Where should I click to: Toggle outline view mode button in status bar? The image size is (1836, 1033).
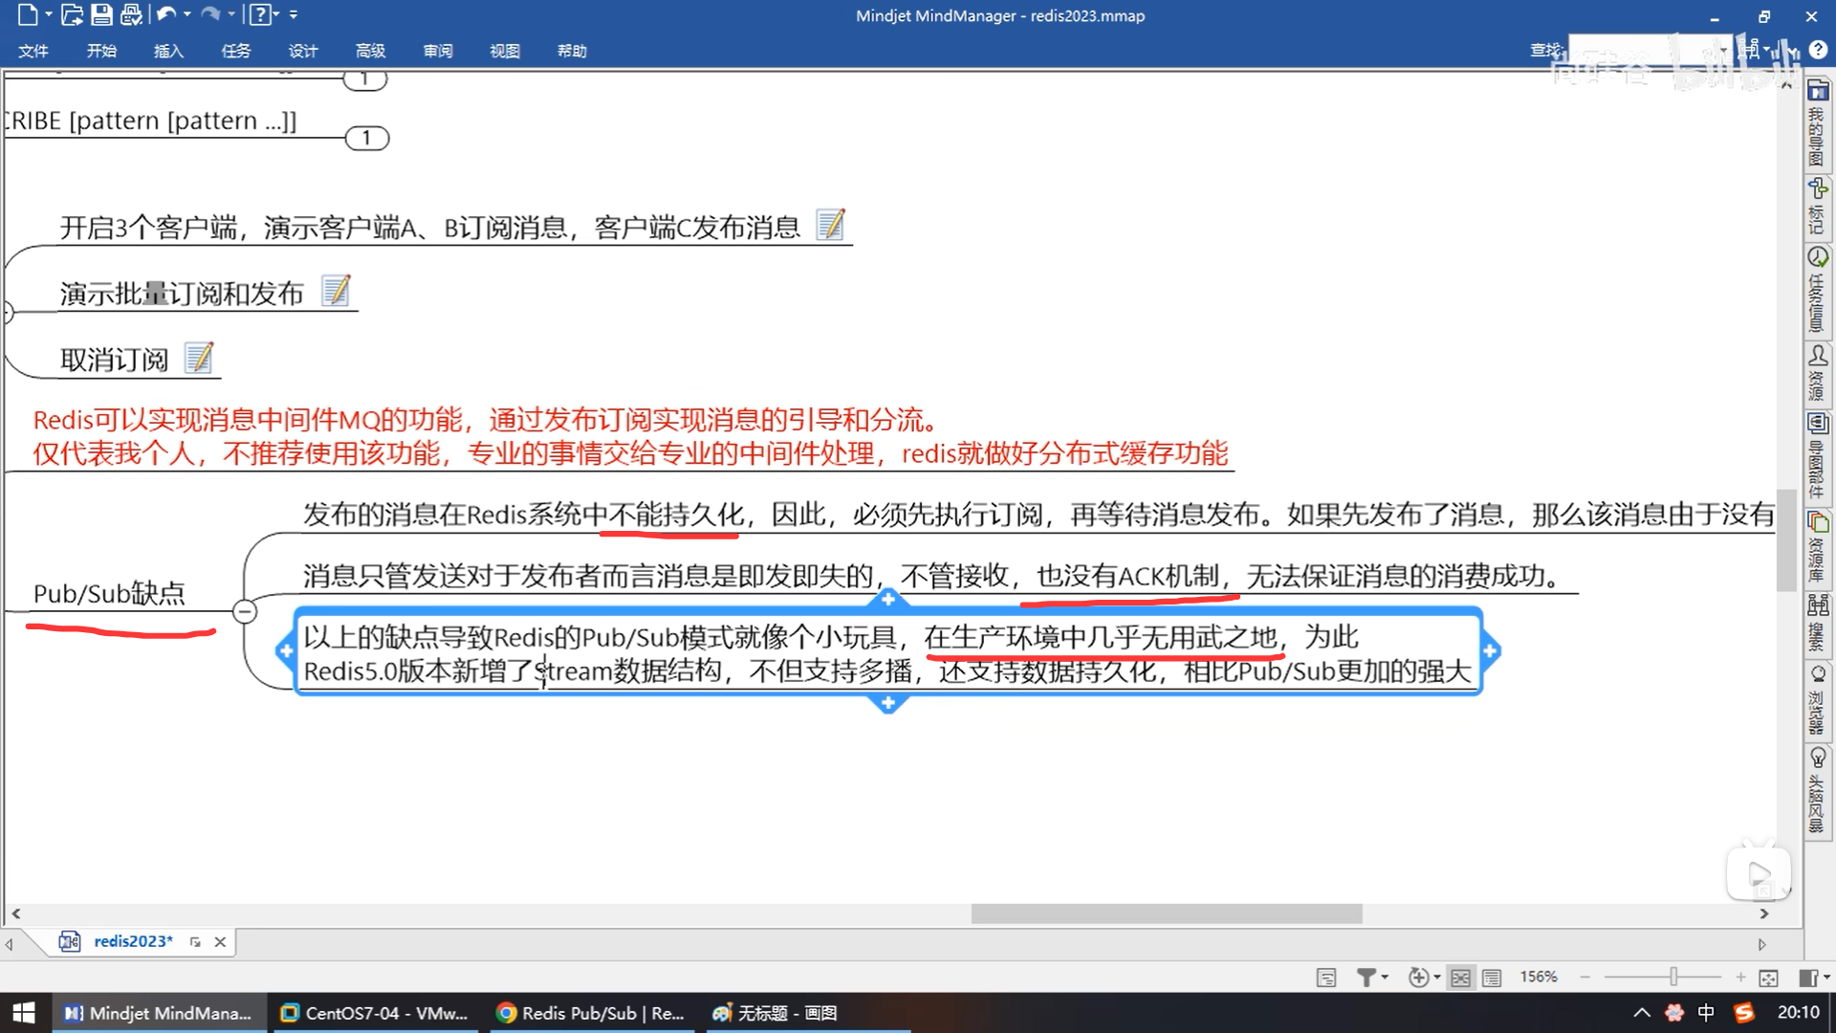(1492, 978)
